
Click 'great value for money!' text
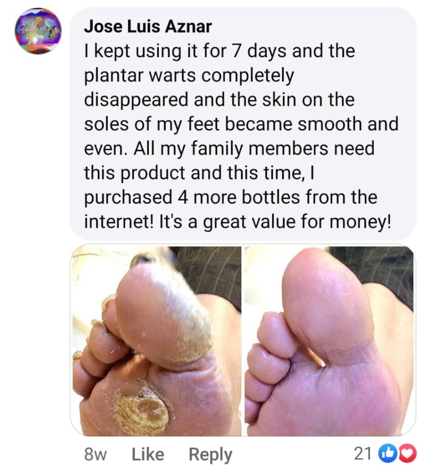[297, 223]
